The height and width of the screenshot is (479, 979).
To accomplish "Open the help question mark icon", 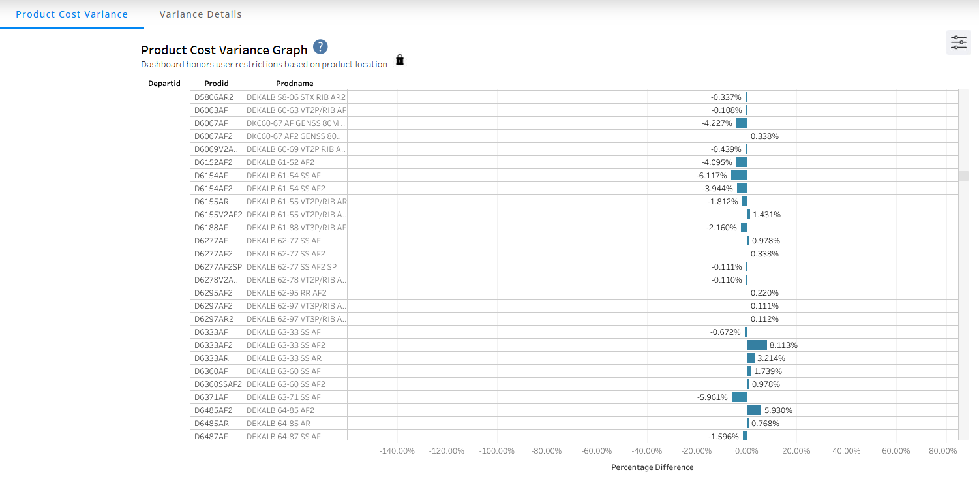I will point(320,47).
